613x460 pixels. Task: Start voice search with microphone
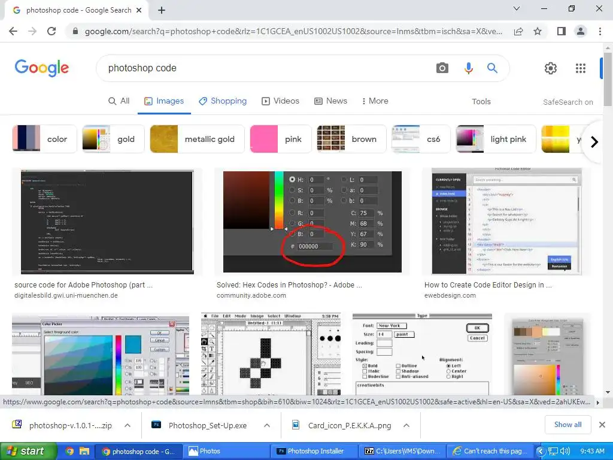pos(468,68)
